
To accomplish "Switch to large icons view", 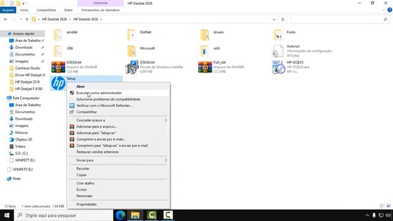I will [389, 206].
